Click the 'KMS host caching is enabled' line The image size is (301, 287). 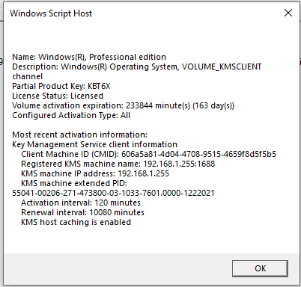tap(76, 222)
